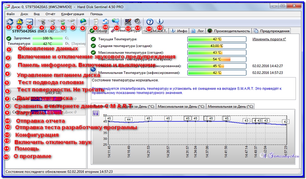Open the Отчёт menu
Viewport: 306px width, 179px height.
coord(50,14)
